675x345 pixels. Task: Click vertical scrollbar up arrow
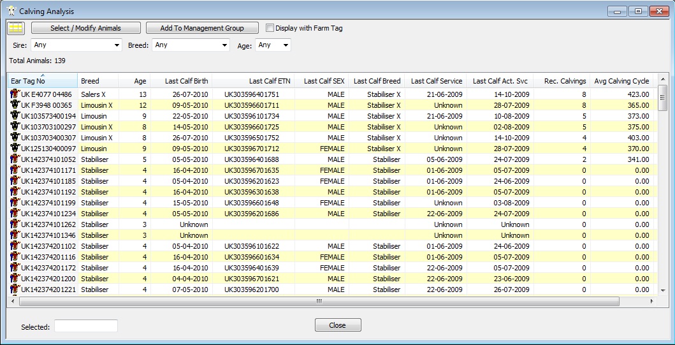[662, 78]
